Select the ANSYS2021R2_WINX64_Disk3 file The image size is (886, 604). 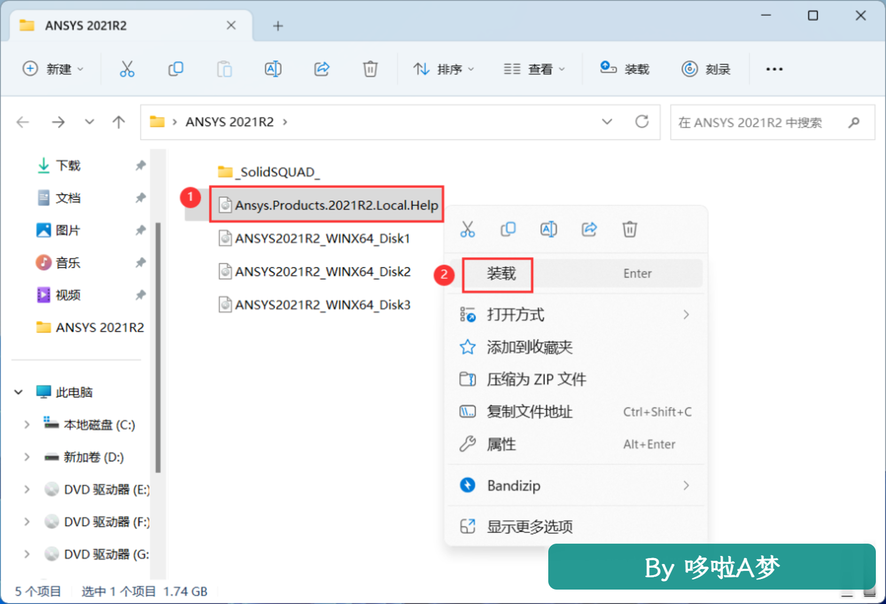[x=315, y=304]
